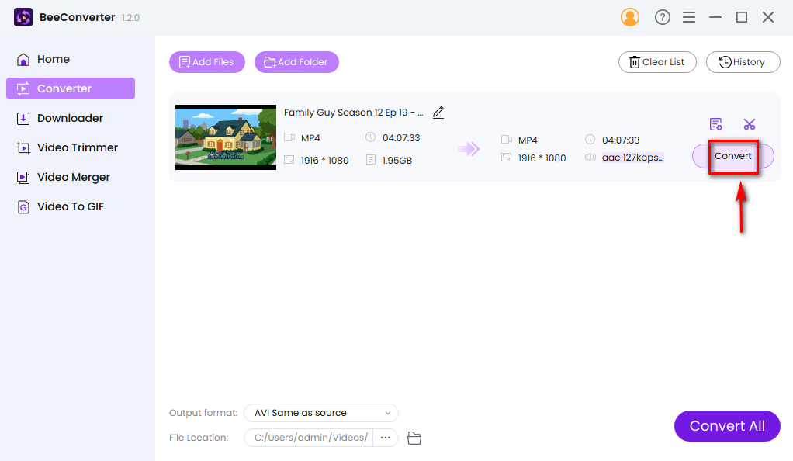The width and height of the screenshot is (793, 461).
Task: Click the File Location path field
Action: click(309, 438)
